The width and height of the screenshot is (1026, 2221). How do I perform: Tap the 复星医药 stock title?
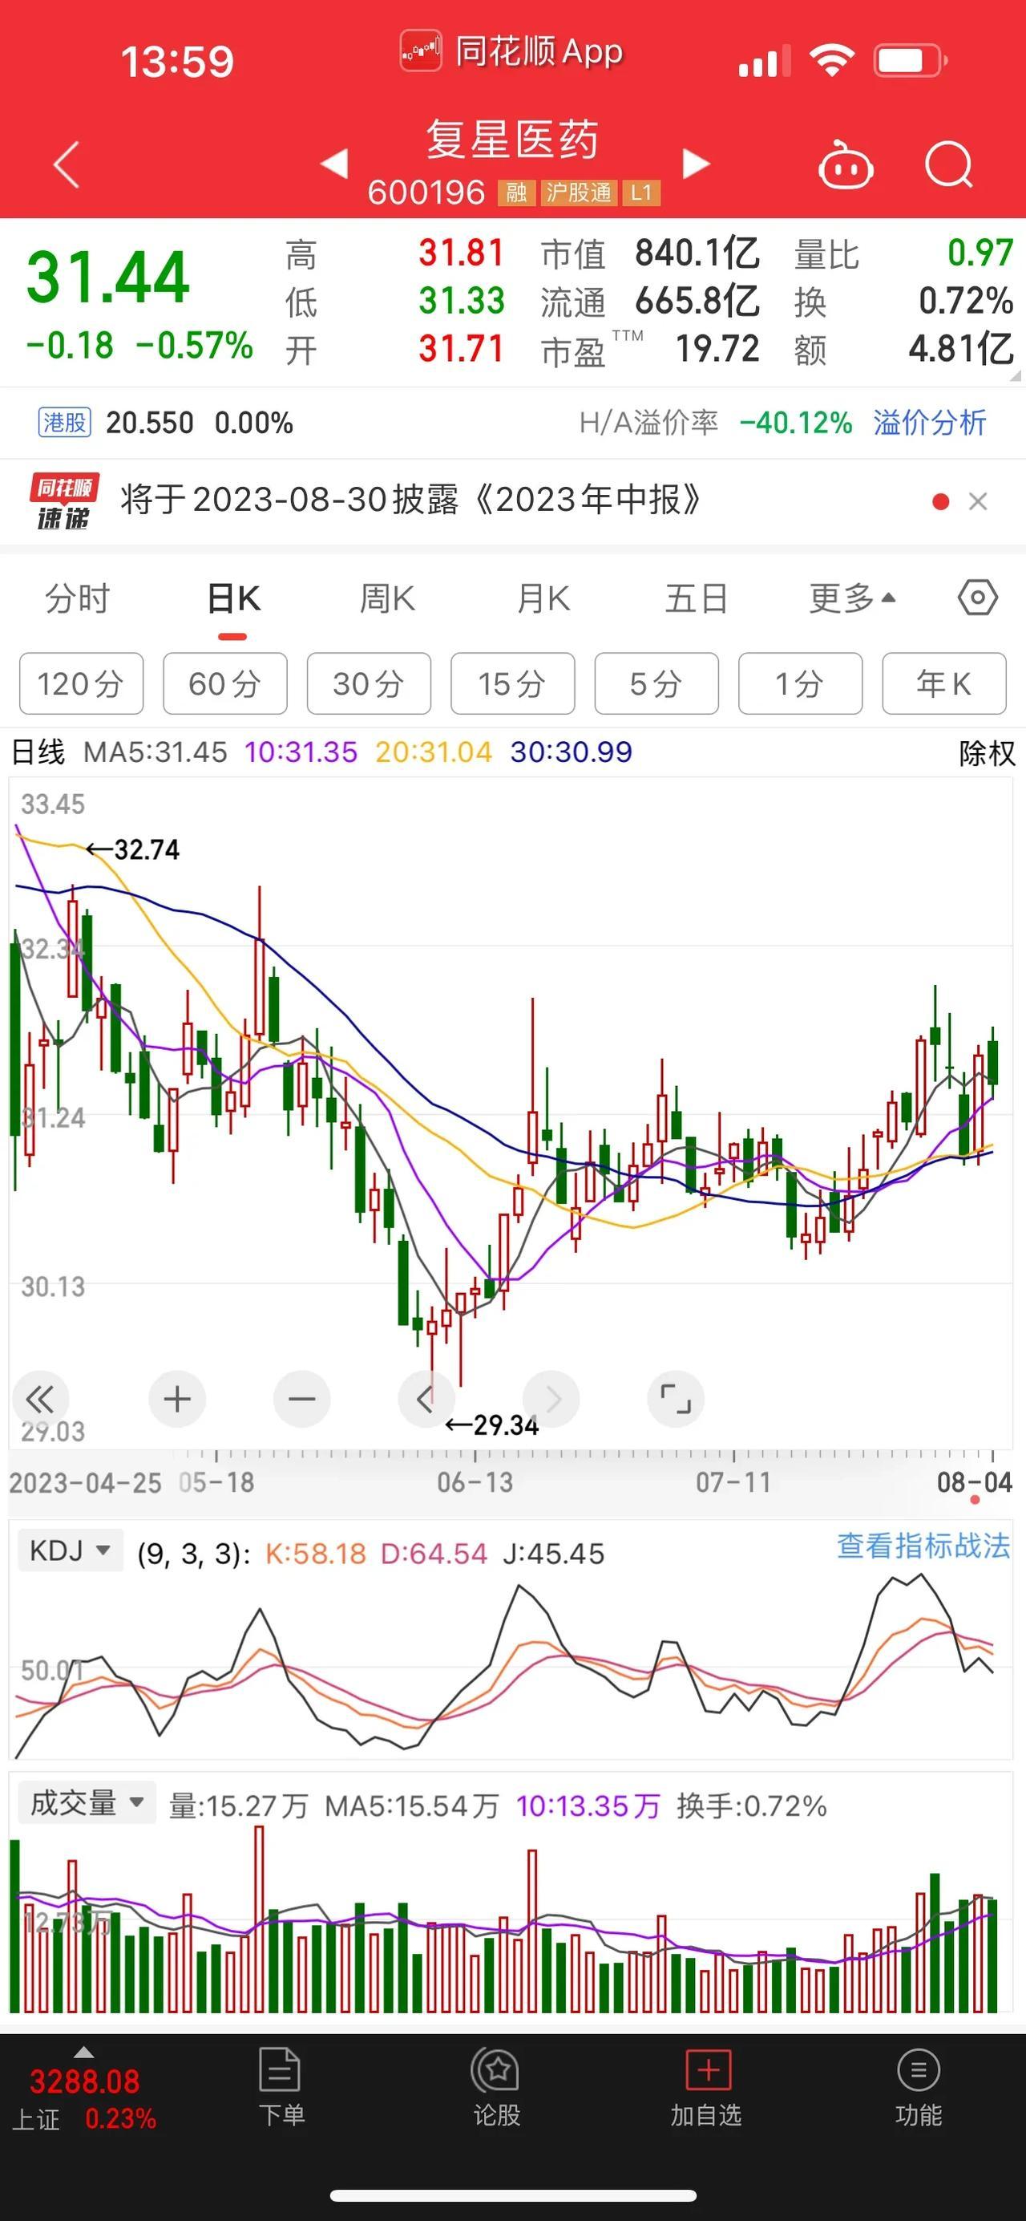pos(512,140)
